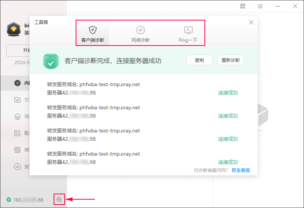Screen dimensions: 304x208
Task: Select the cube icon in the sidebar
Action: [x=17, y=84]
